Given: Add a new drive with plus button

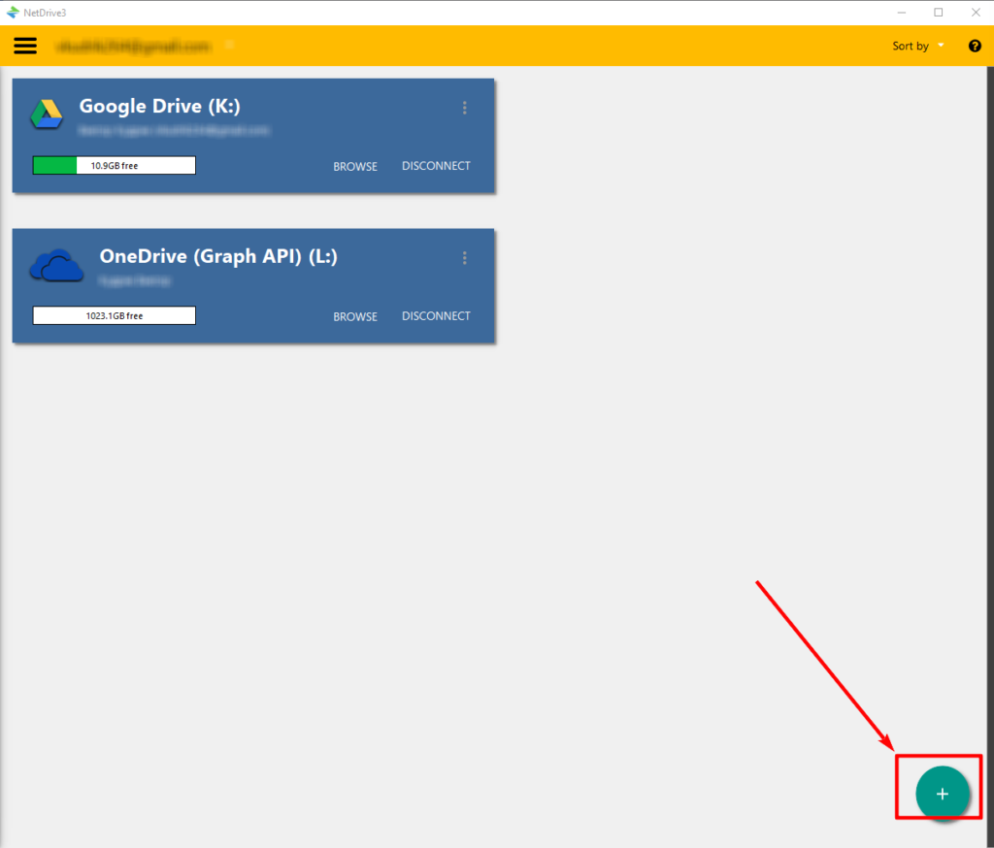Looking at the screenshot, I should [942, 794].
